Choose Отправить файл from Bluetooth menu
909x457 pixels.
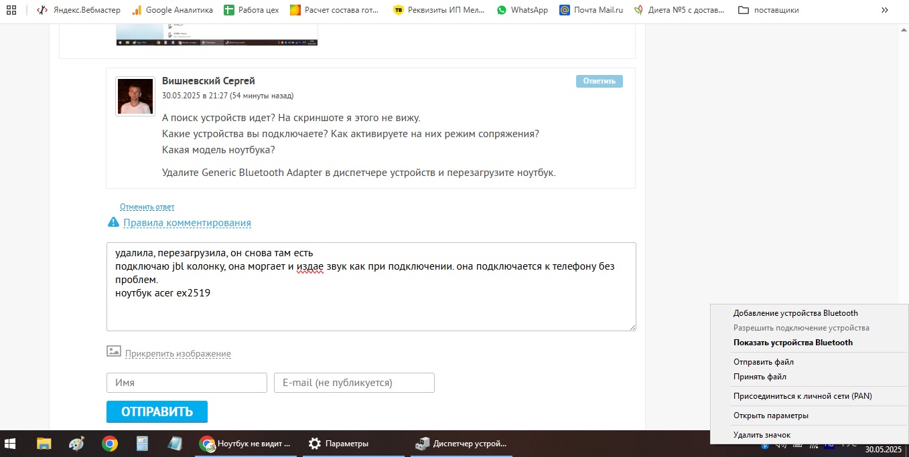[x=810, y=362]
